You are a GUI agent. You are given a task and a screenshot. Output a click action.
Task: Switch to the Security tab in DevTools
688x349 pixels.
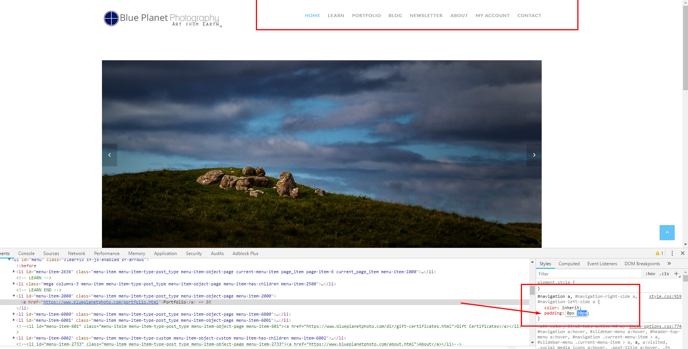pos(194,254)
